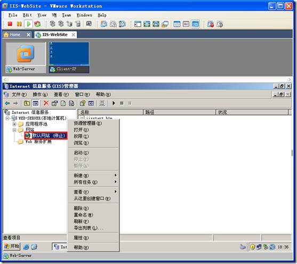Click the IIS connect to computer icon
Image resolution: width=297 pixels, height=264 pixels.
(x=102, y=103)
